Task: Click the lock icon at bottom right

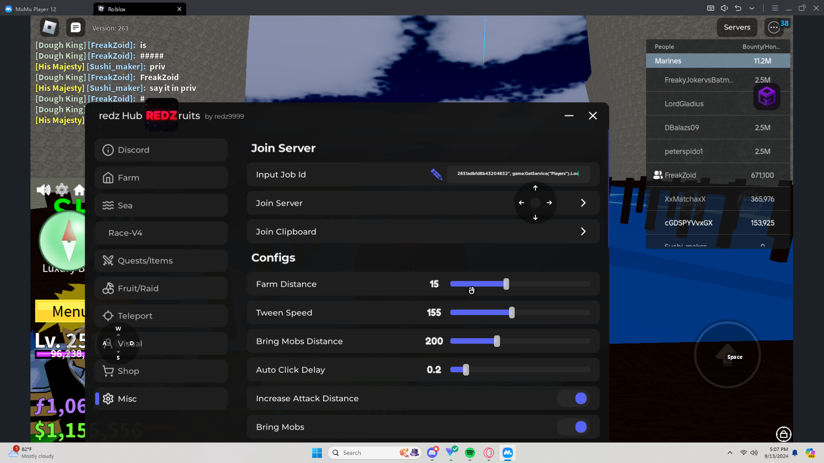Action: pos(784,434)
